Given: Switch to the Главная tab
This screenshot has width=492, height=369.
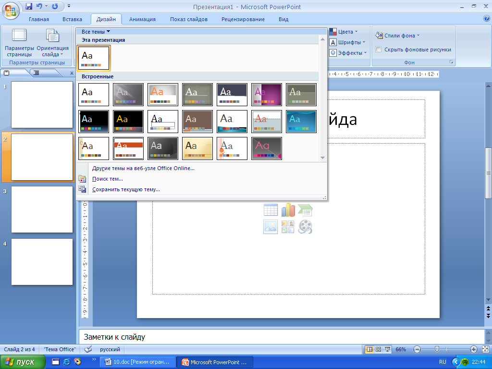Looking at the screenshot, I should pos(39,19).
